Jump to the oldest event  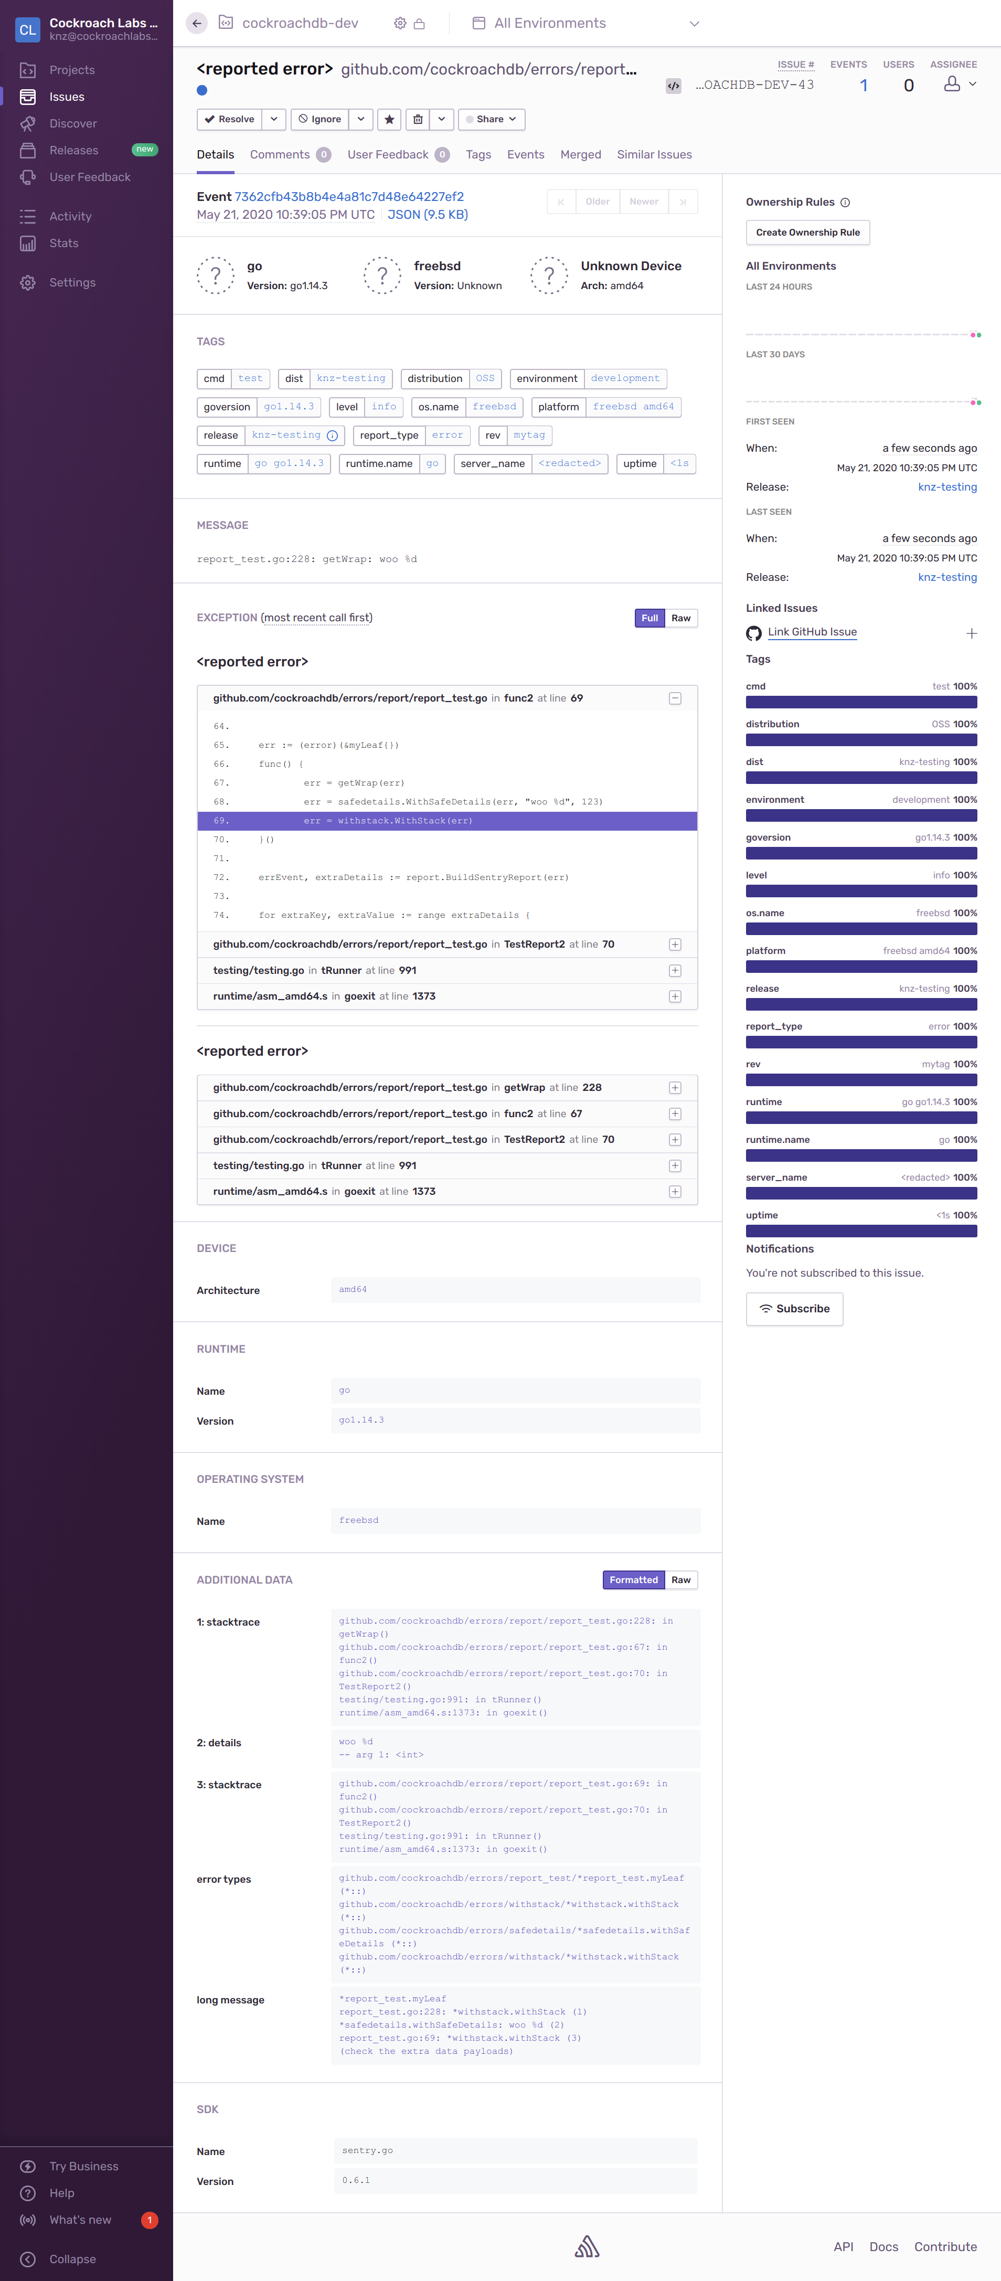pos(561,202)
